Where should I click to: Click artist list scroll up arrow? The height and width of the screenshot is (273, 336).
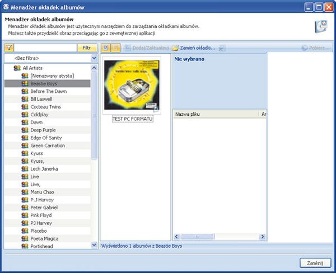pos(94,68)
